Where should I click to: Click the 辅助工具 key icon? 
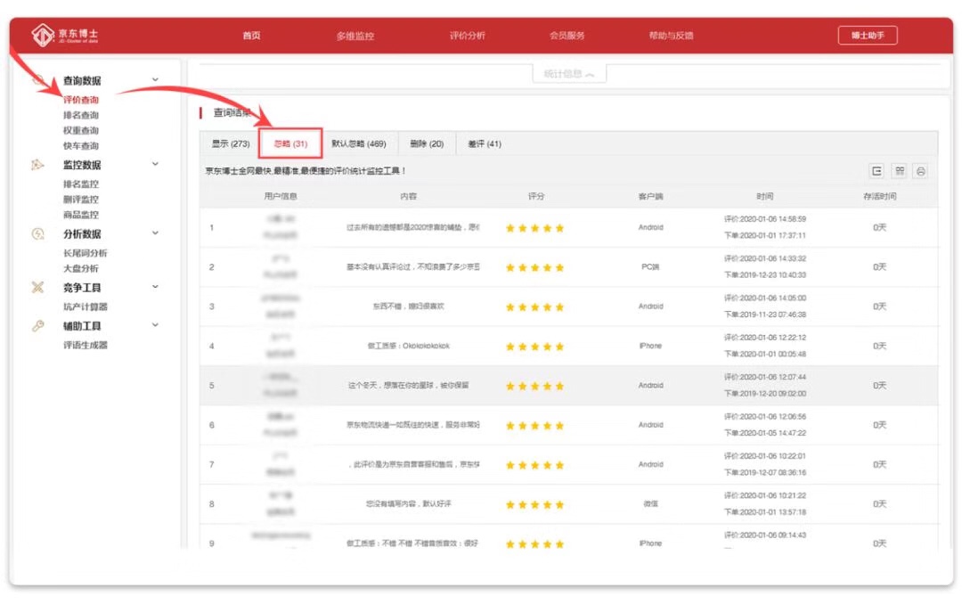tap(37, 326)
